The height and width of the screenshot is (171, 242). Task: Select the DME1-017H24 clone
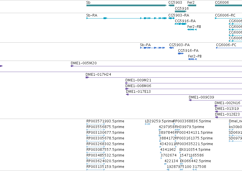[164, 77]
